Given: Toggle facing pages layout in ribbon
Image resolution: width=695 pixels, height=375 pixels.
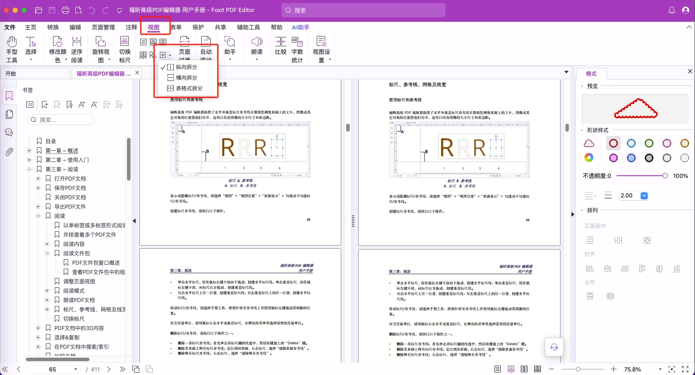Looking at the screenshot, I should [163, 42].
